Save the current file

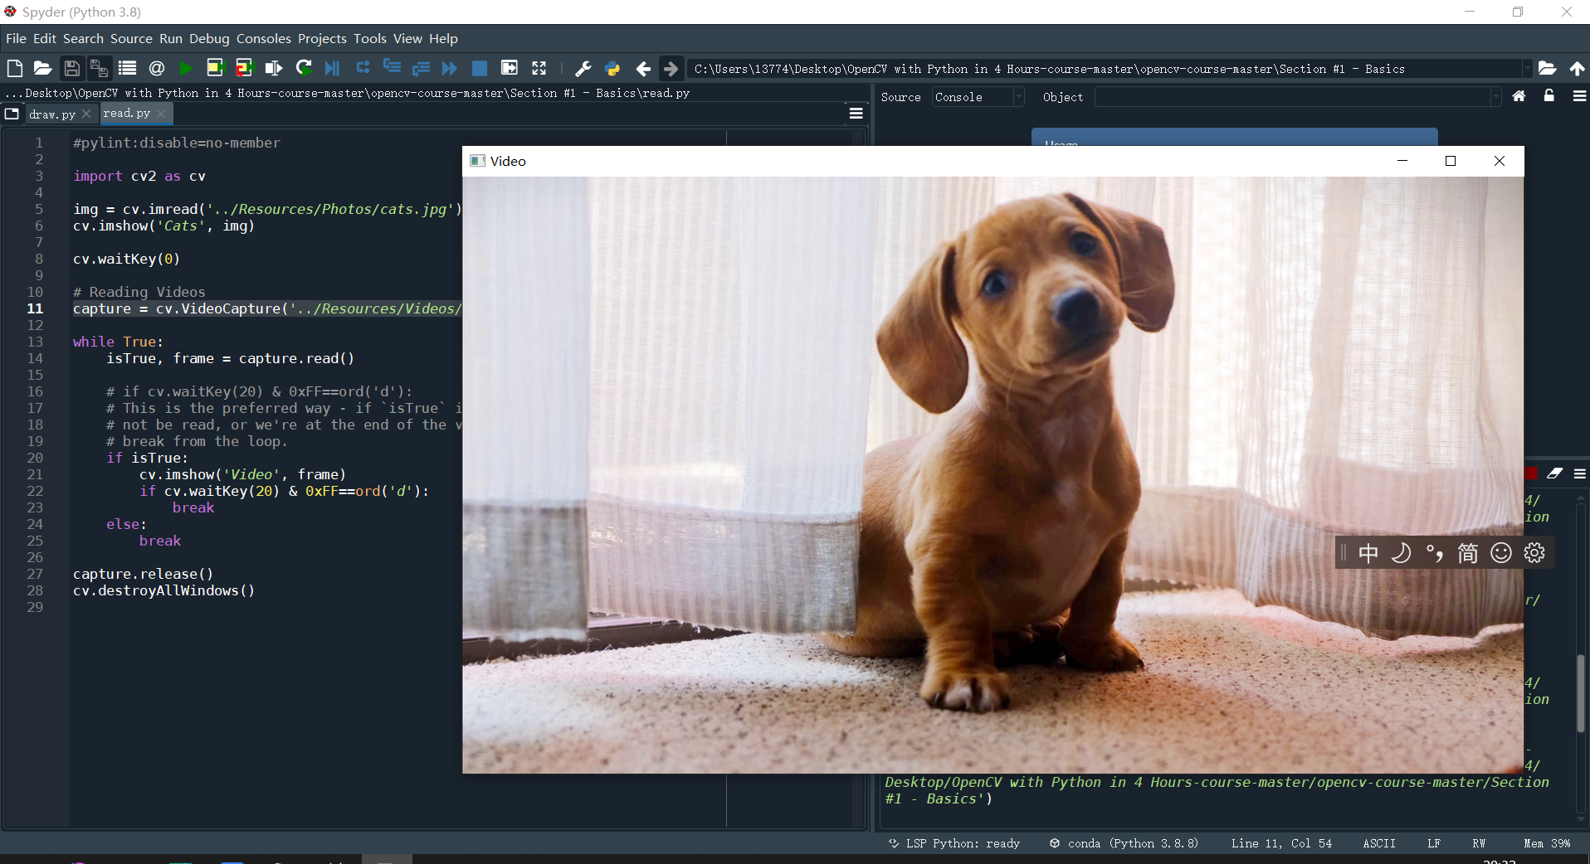[72, 68]
